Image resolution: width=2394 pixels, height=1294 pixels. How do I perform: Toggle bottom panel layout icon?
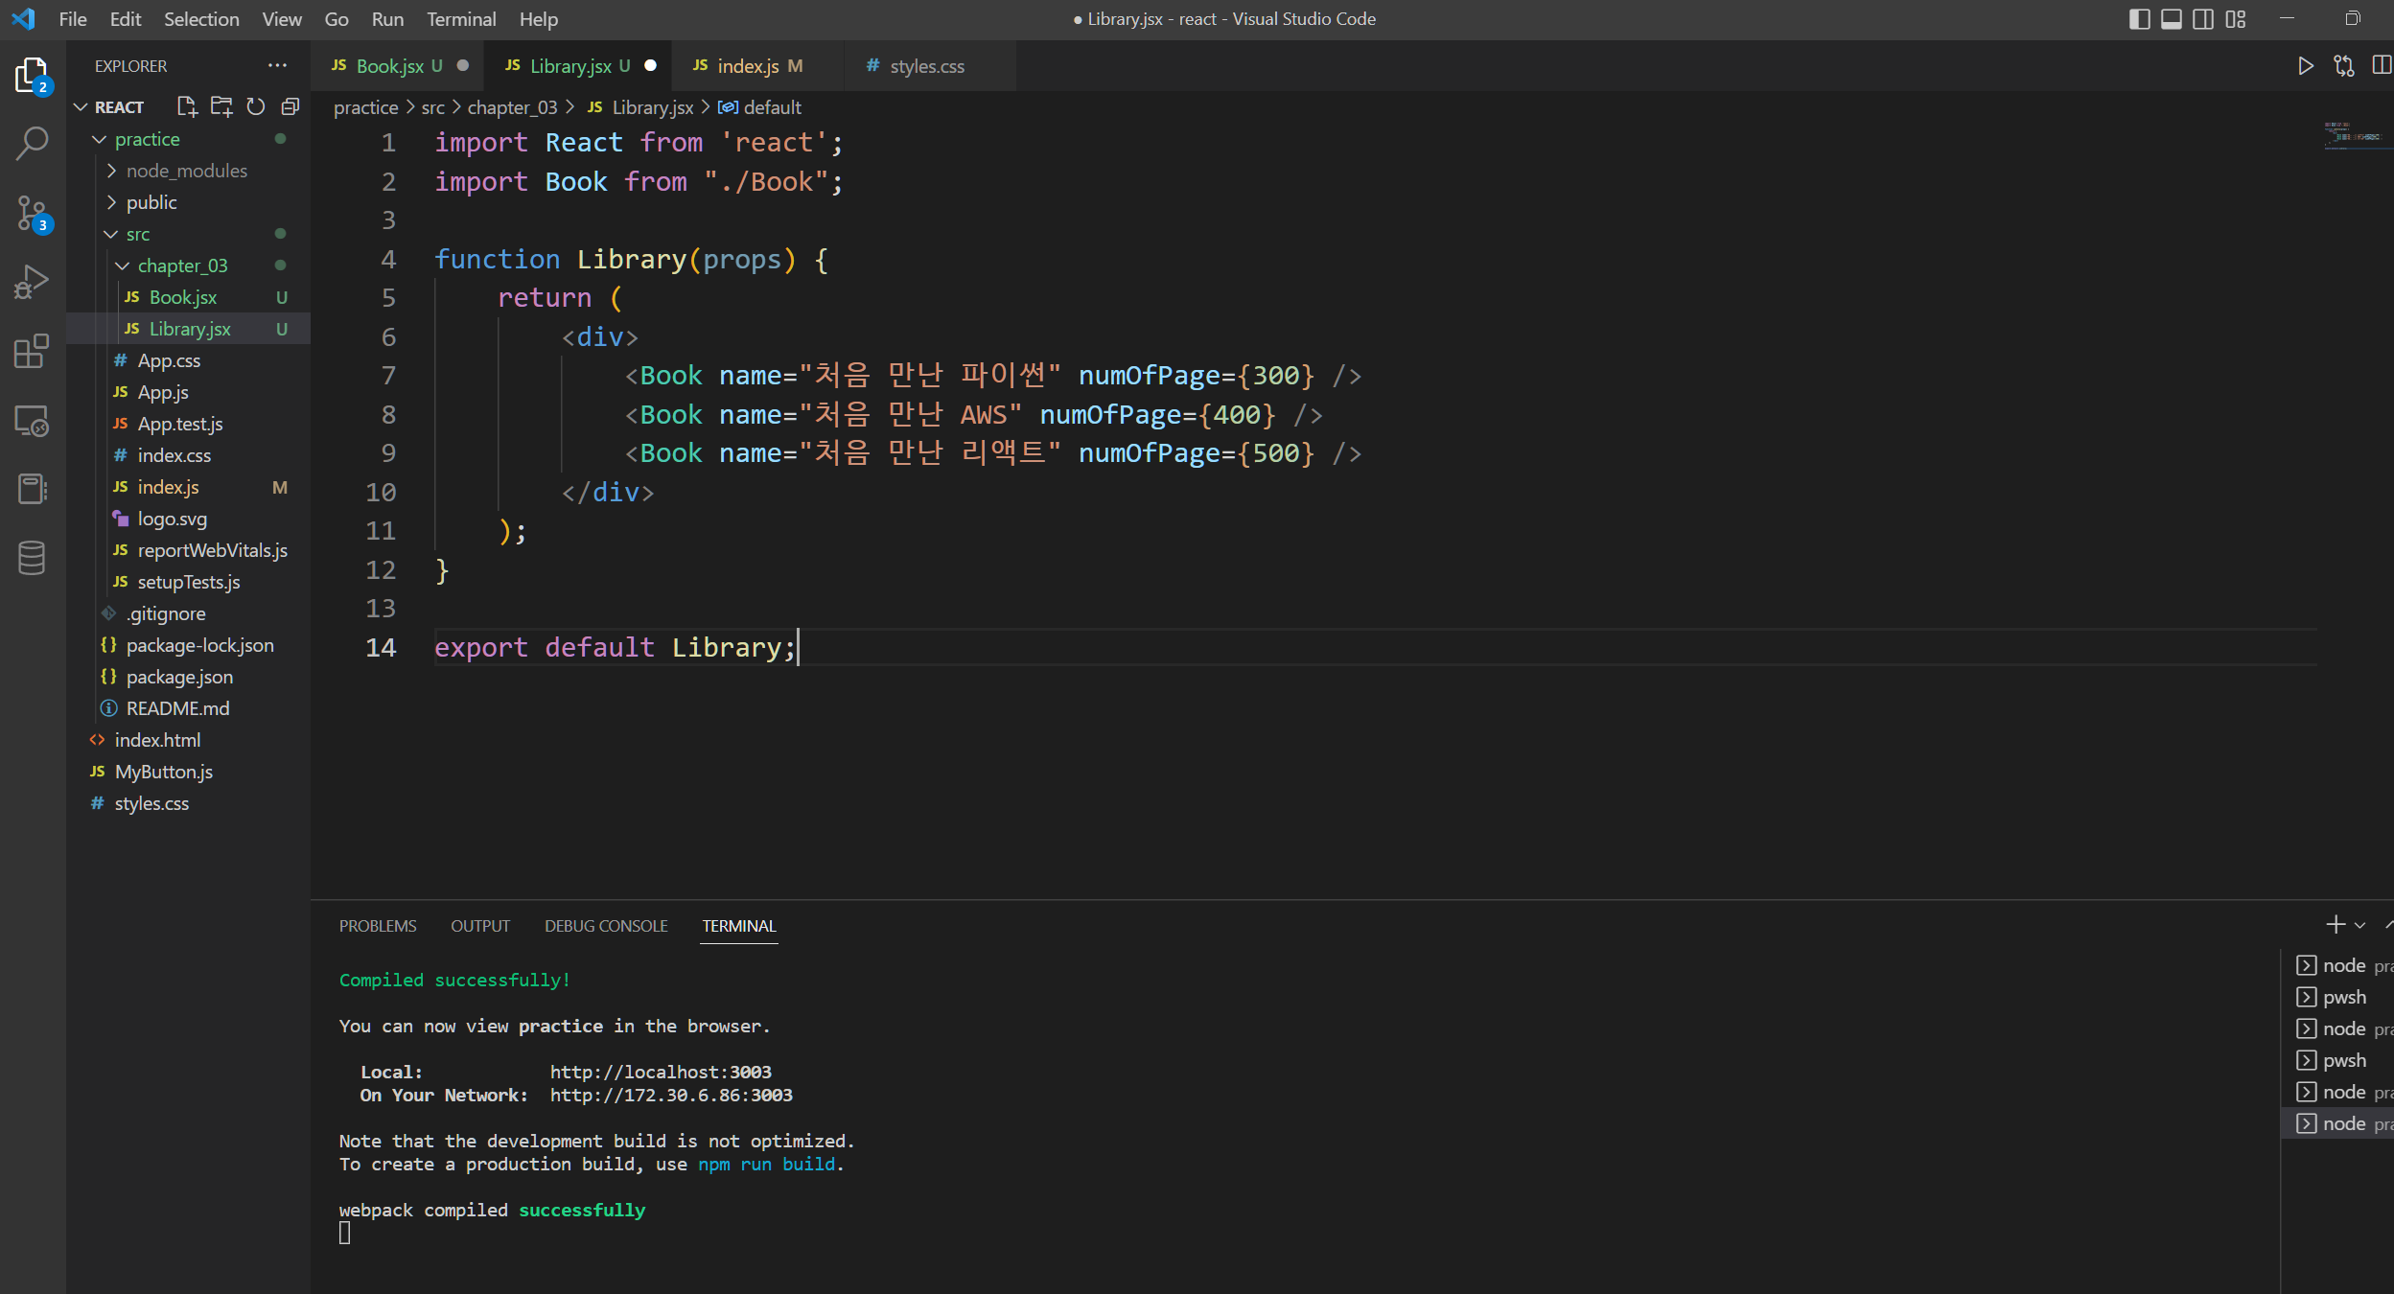pos(2172,19)
